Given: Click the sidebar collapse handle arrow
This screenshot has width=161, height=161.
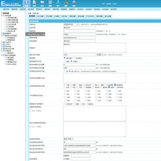Looking at the screenshot, I should 26,86.
